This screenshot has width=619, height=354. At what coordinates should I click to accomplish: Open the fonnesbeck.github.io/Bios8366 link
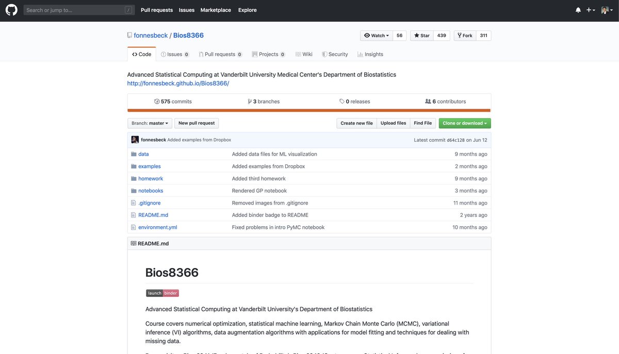click(178, 83)
